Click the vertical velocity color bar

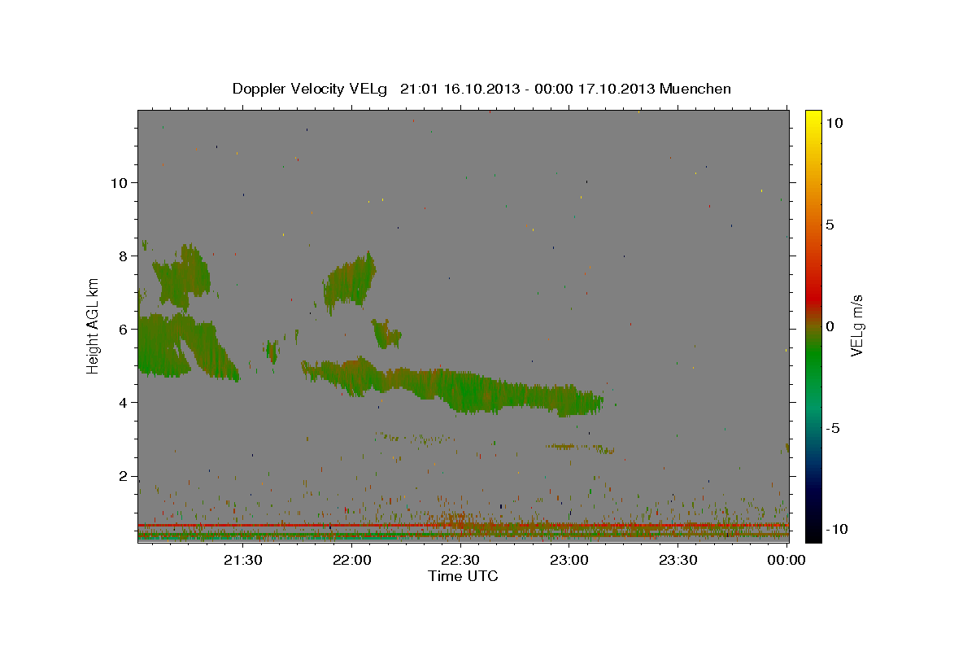click(x=813, y=326)
